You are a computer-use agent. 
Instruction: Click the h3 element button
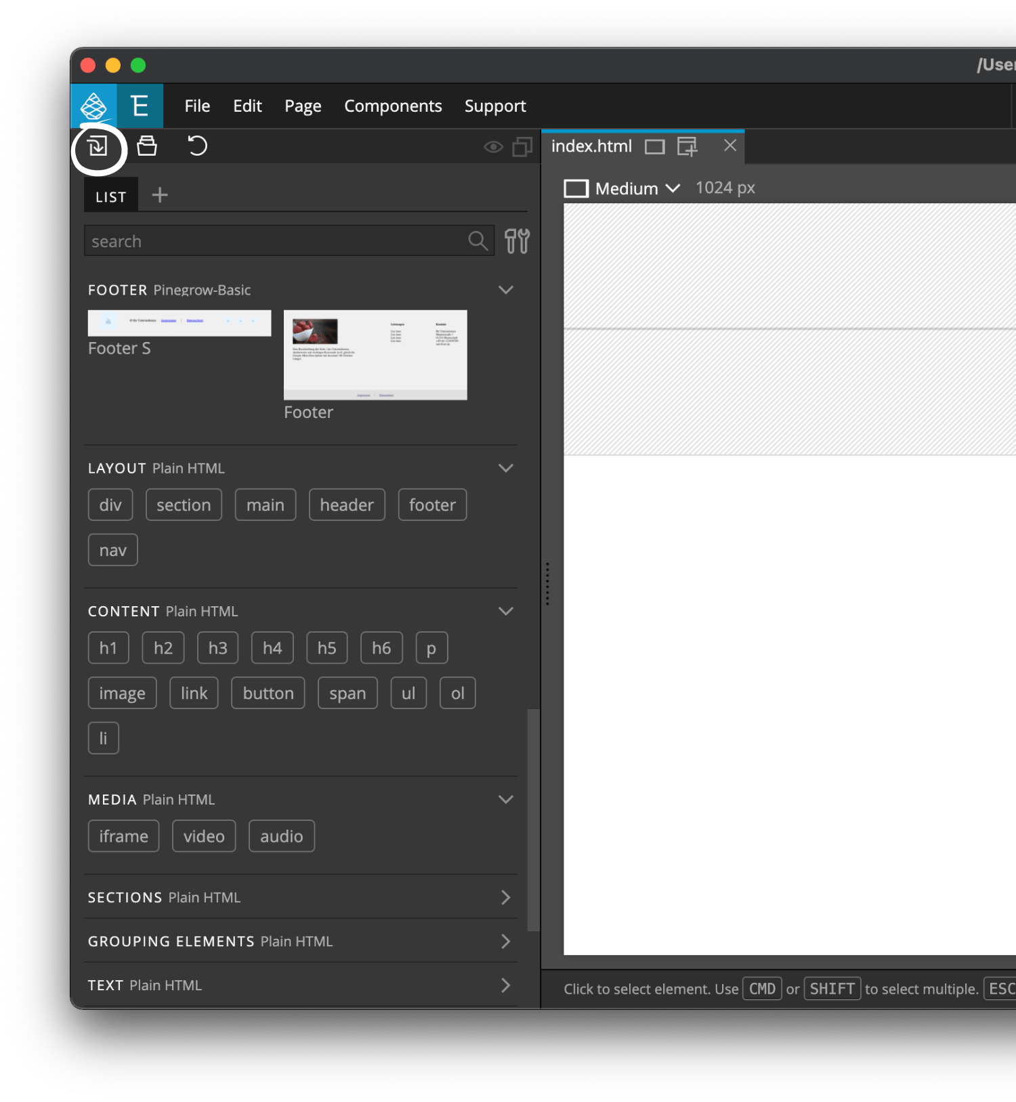(x=218, y=648)
